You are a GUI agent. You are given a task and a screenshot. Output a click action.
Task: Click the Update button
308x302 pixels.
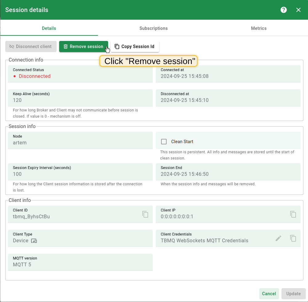[x=293, y=294]
